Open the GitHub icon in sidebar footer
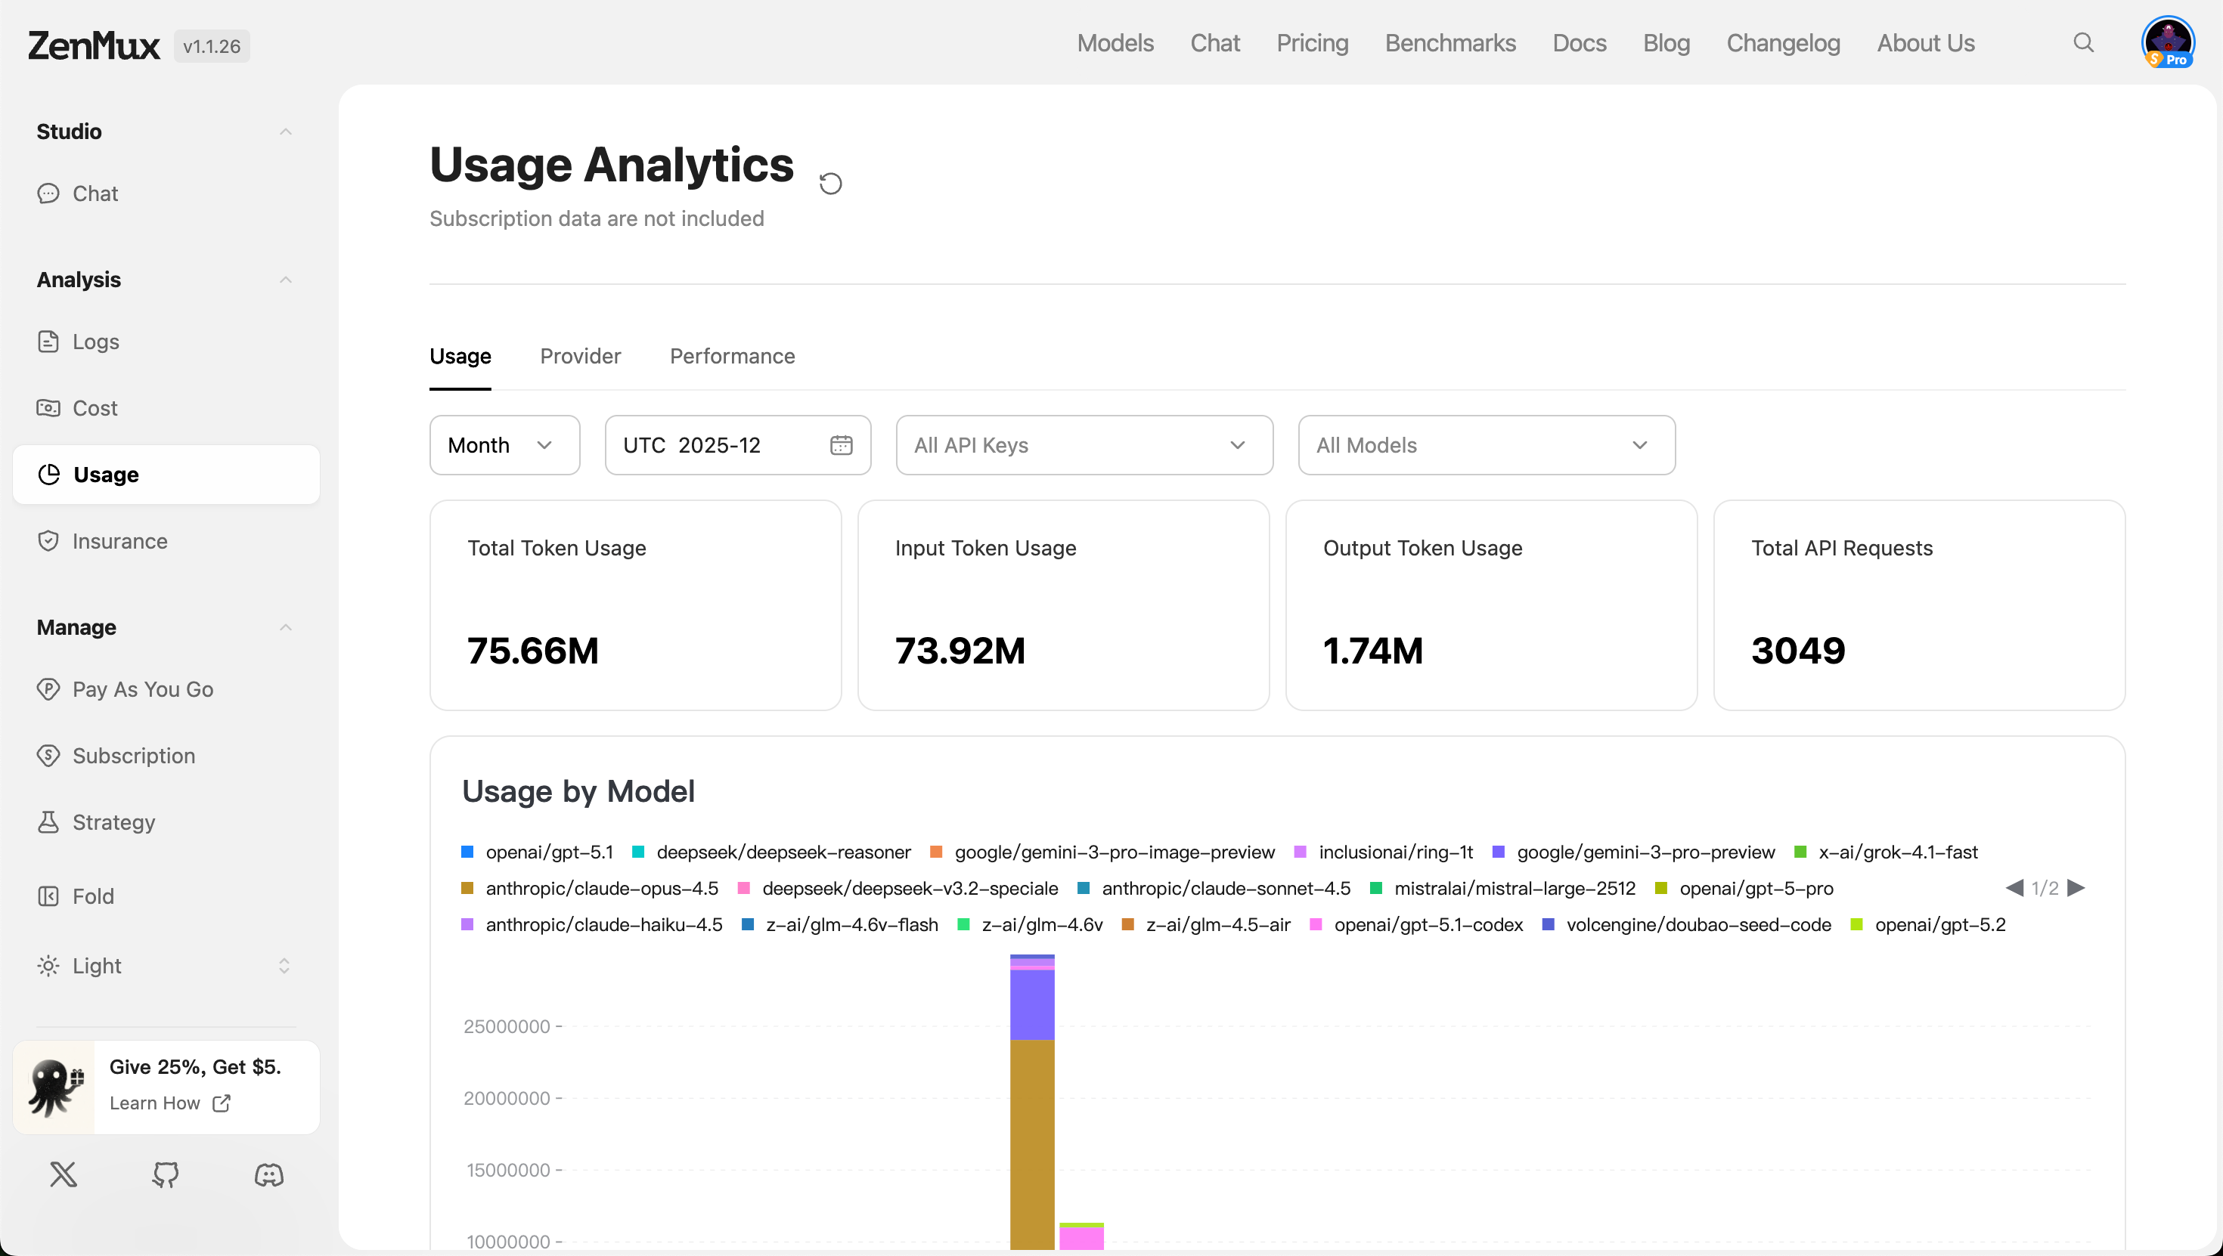The width and height of the screenshot is (2223, 1256). tap(166, 1175)
